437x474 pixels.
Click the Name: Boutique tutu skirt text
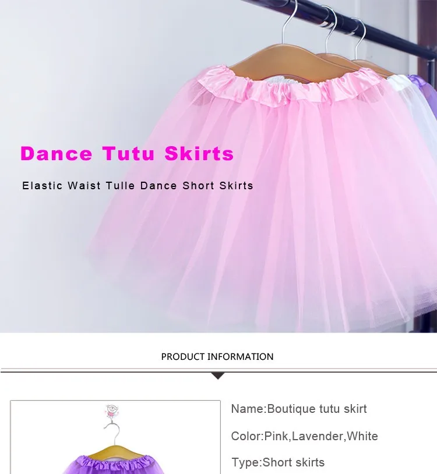pos(299,409)
